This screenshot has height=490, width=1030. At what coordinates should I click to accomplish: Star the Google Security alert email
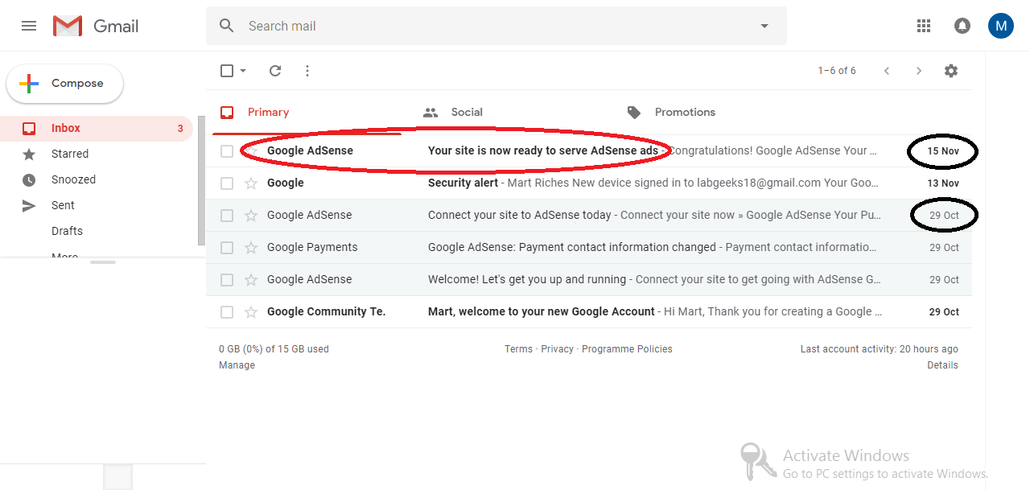click(251, 183)
